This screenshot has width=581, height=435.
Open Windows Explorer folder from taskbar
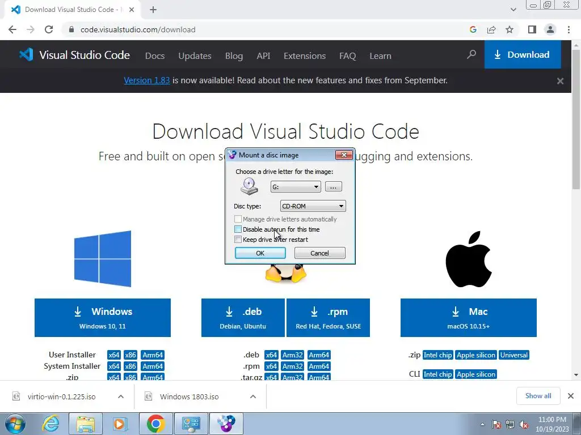[86, 424]
